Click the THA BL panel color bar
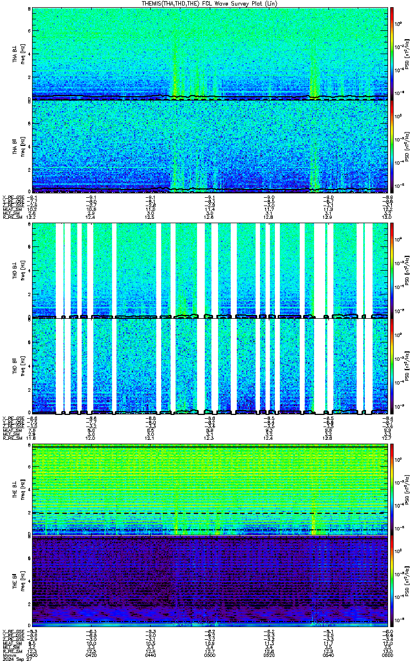The height and width of the screenshot is (663, 414). 391,54
